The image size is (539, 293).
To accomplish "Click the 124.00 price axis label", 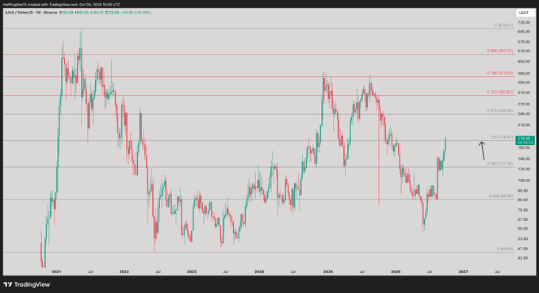I will (524, 169).
